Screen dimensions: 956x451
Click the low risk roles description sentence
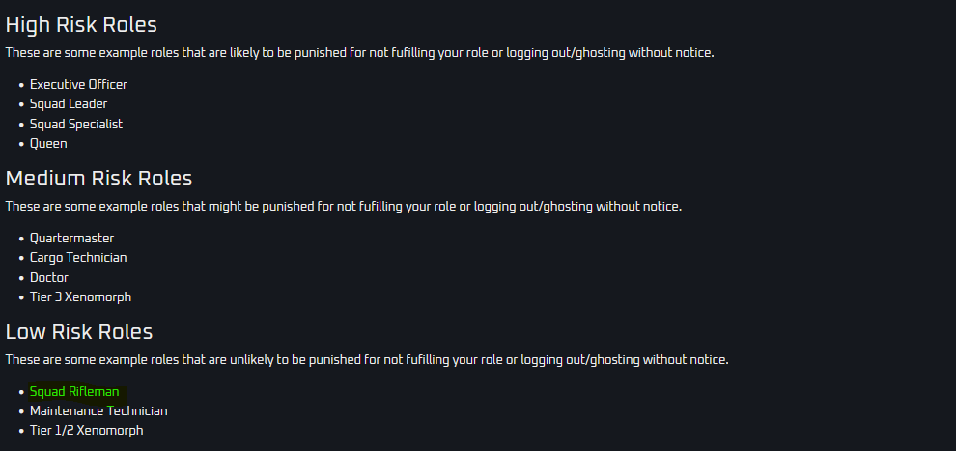[x=367, y=360]
